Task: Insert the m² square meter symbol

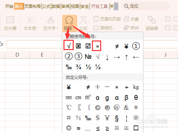Action: (88, 97)
